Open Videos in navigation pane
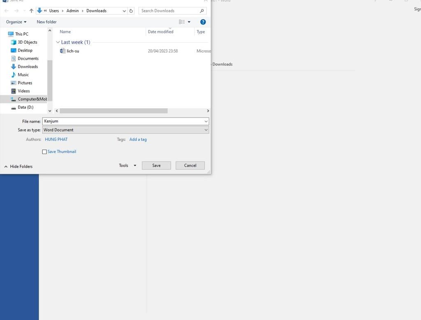 click(20, 91)
